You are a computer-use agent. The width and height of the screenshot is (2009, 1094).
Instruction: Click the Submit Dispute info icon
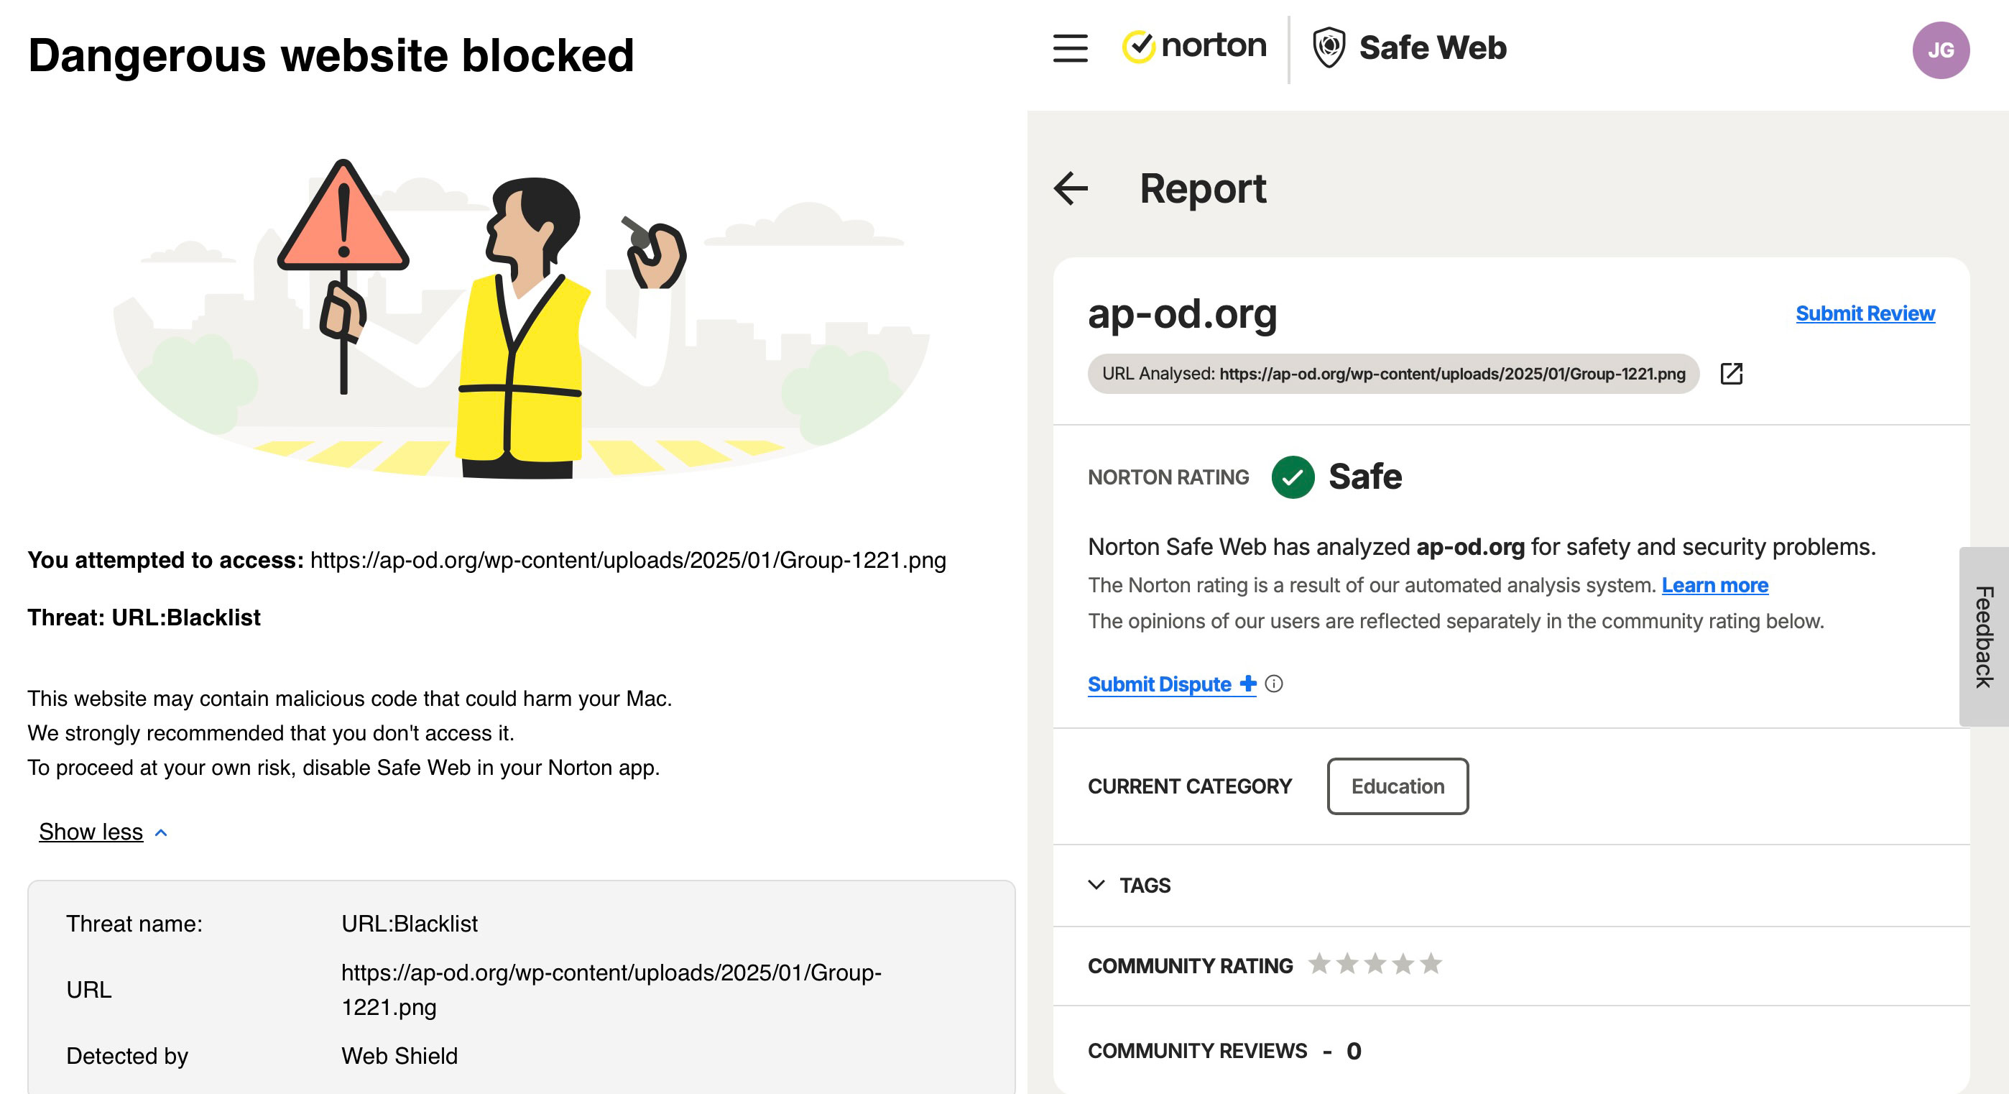click(x=1273, y=684)
